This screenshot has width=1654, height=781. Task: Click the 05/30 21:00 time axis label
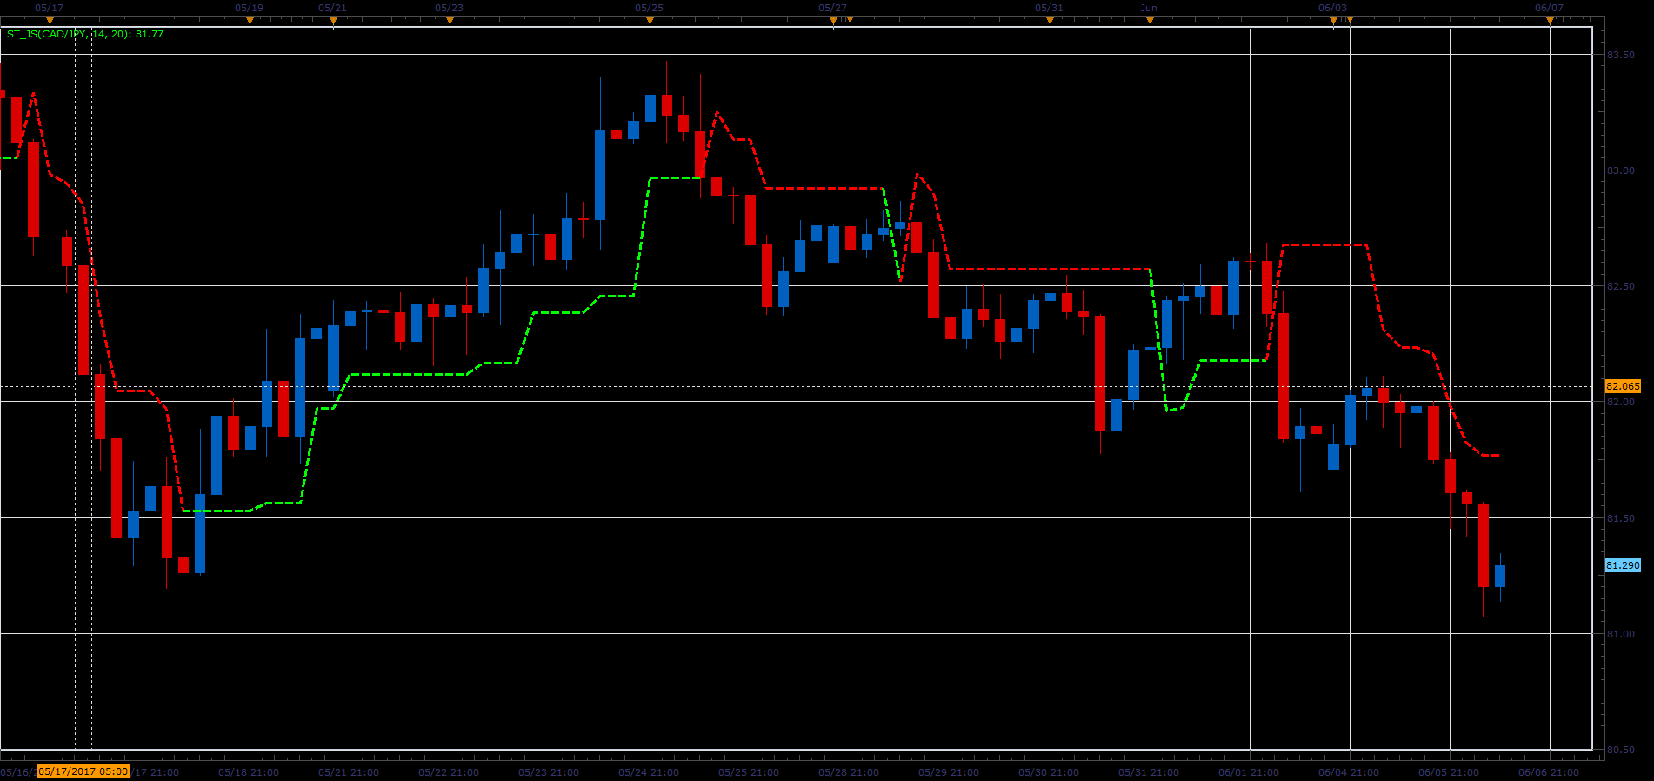1049,772
